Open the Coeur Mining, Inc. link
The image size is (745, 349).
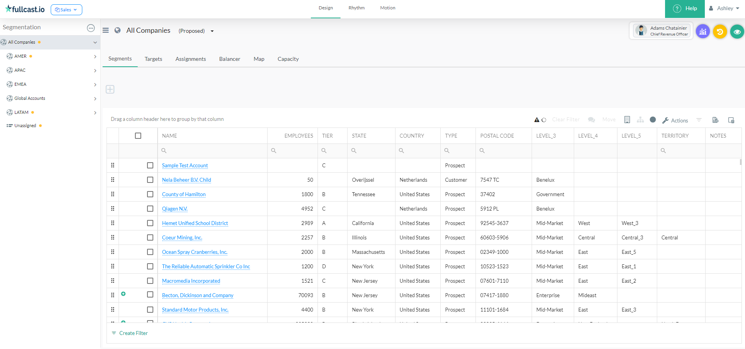(182, 237)
